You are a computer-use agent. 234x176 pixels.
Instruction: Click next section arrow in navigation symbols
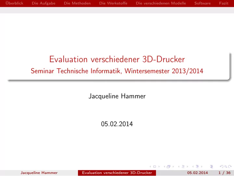coord(202,167)
